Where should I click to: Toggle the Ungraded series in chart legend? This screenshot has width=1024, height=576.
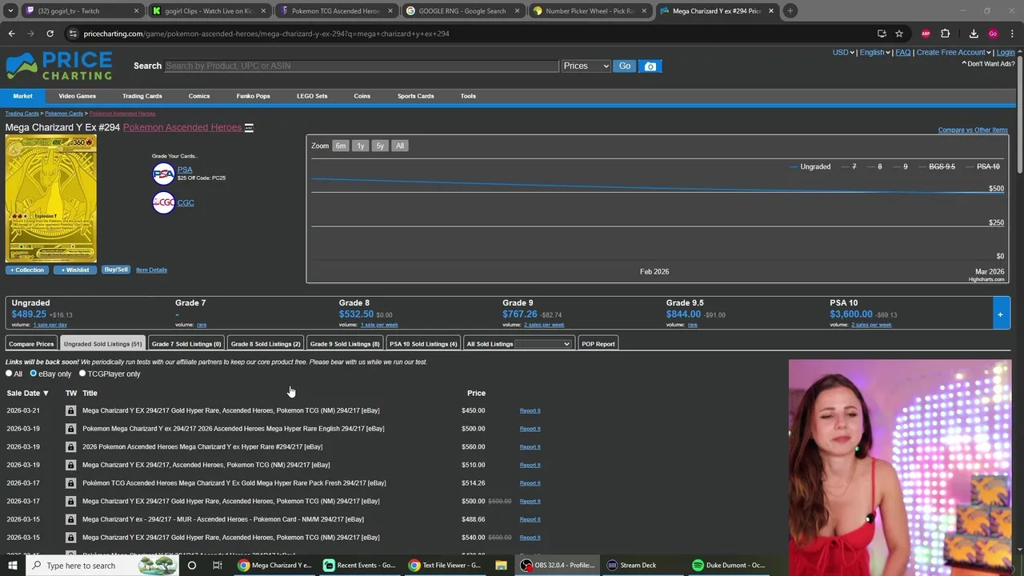(x=810, y=166)
